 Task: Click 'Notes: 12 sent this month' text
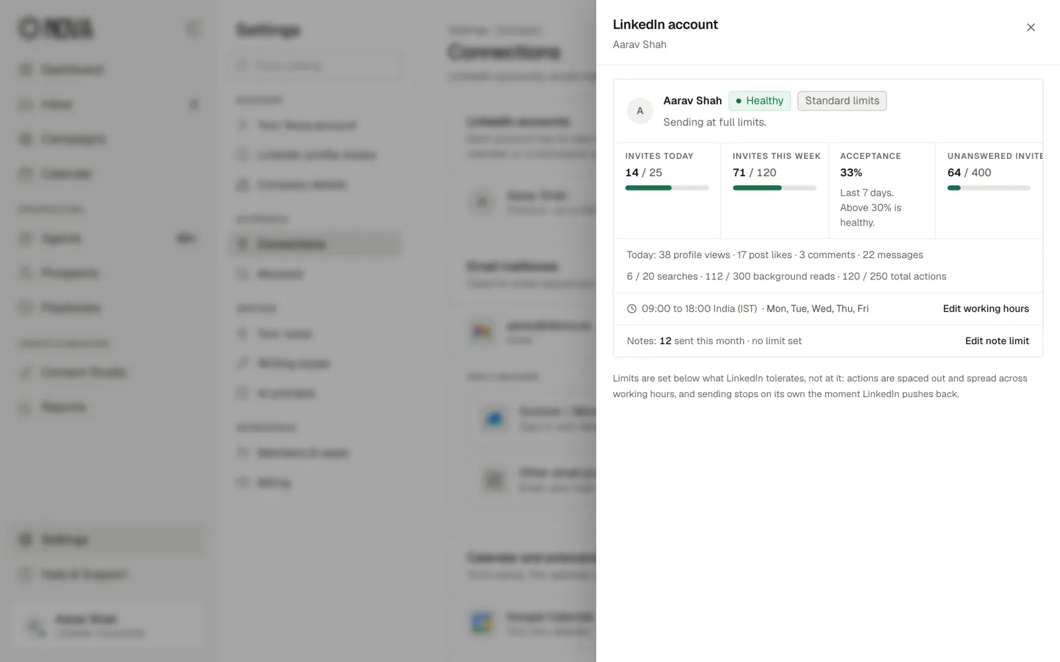pos(686,341)
